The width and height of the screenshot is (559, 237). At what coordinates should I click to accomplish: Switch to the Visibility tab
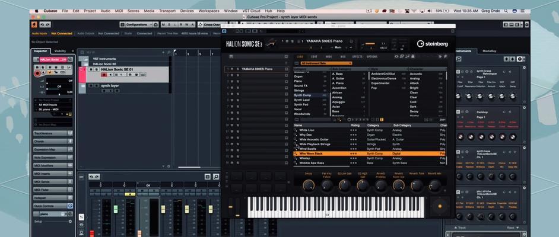pos(60,51)
